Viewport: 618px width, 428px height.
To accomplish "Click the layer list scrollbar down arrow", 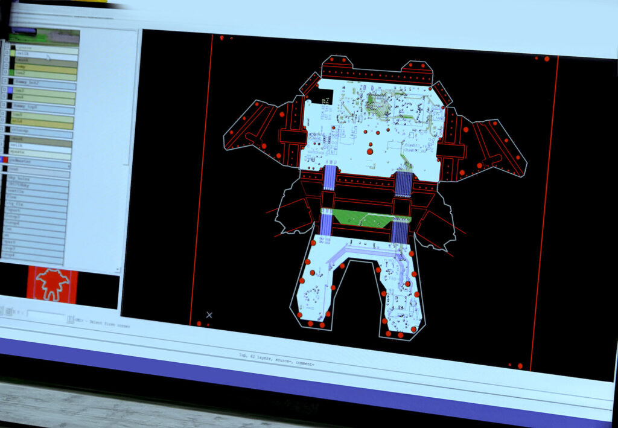I will pyautogui.click(x=117, y=269).
